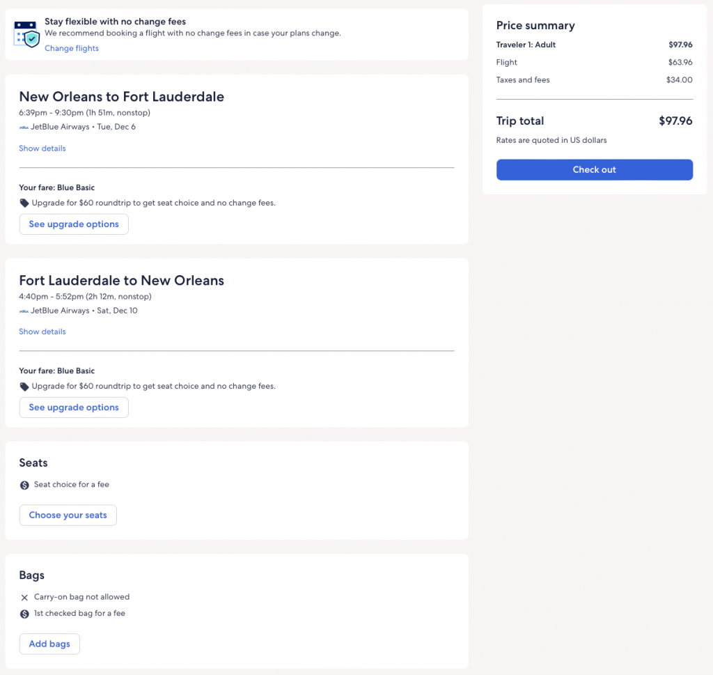The width and height of the screenshot is (713, 675).
Task: Click the dollar icon beside seat choice fee
Action: pyautogui.click(x=24, y=485)
